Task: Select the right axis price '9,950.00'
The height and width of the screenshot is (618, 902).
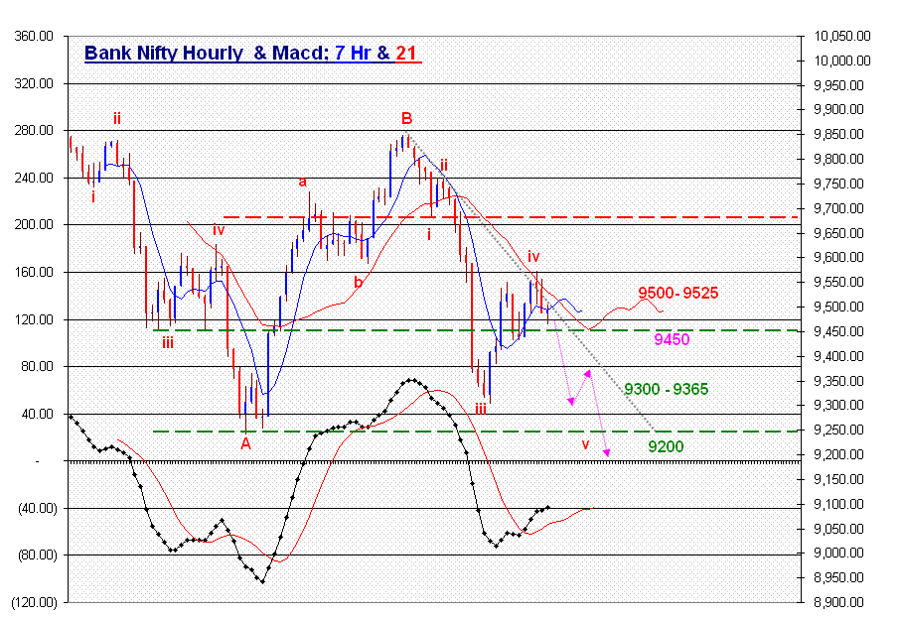Action: point(838,85)
